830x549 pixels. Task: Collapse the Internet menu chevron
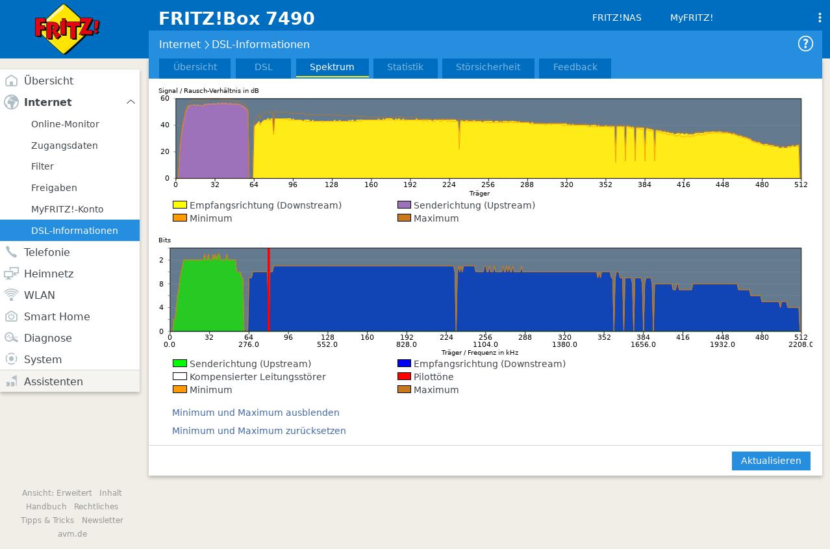tap(131, 102)
